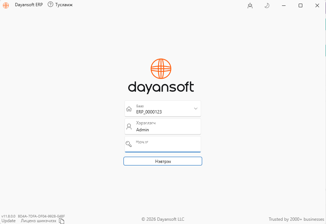Viewport: 326px width, 224px height.
Task: Minimize the Dayansoft ERP window
Action: point(284,5)
